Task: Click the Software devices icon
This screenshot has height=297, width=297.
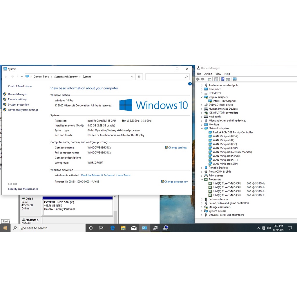Action: 206,199
